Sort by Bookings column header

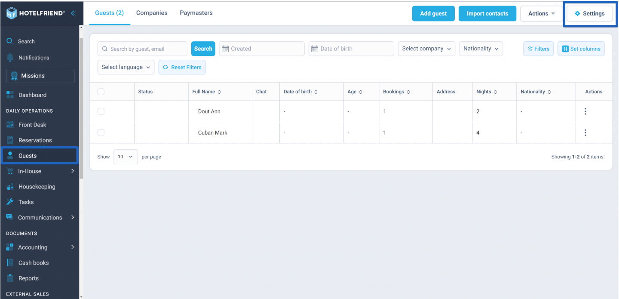pos(396,92)
